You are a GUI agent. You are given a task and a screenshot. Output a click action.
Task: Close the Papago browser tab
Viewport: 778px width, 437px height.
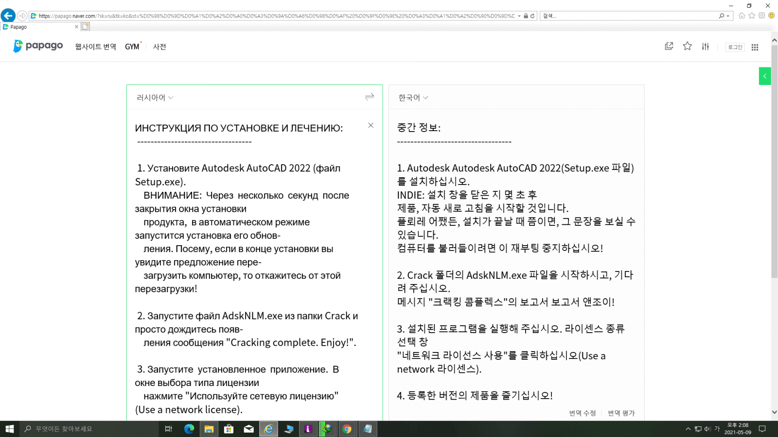click(x=76, y=27)
